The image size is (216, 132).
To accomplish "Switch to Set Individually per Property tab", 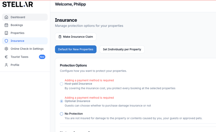I will point(122,49).
